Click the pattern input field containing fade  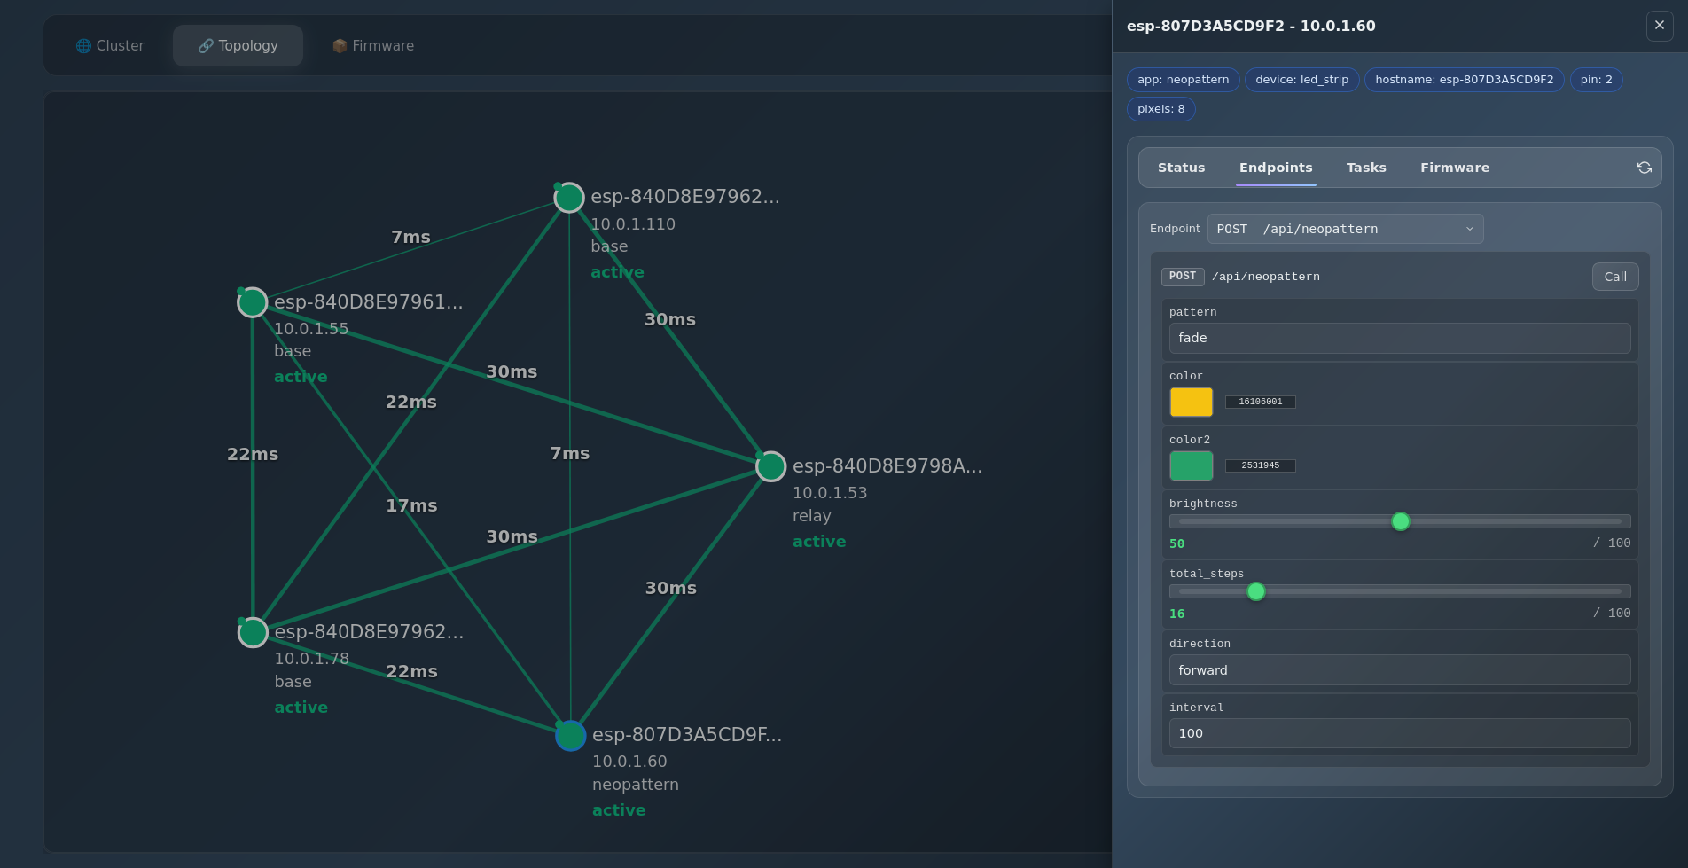[x=1399, y=338]
